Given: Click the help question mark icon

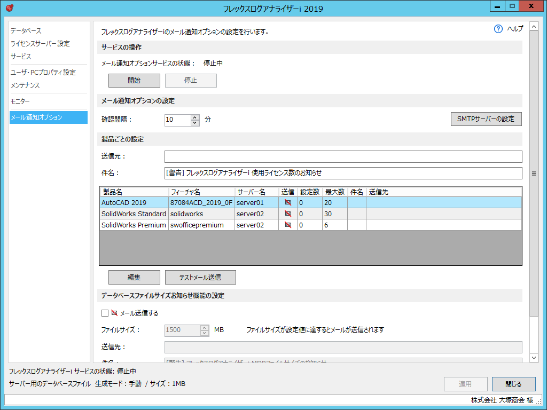Looking at the screenshot, I should tap(498, 29).
